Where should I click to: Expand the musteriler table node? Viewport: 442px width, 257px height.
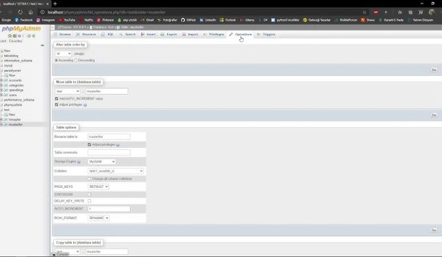[x=1, y=124]
